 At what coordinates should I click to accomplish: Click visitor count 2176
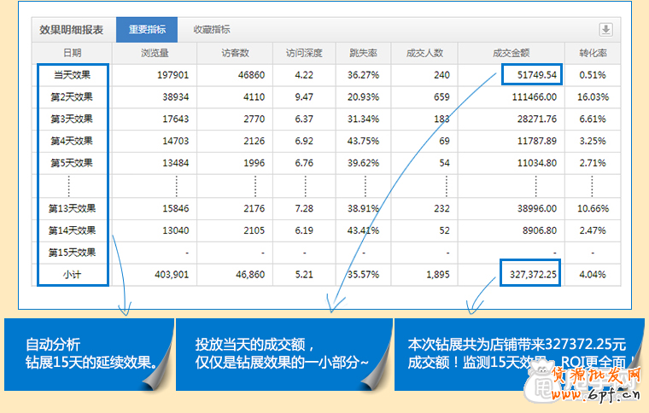coord(254,208)
